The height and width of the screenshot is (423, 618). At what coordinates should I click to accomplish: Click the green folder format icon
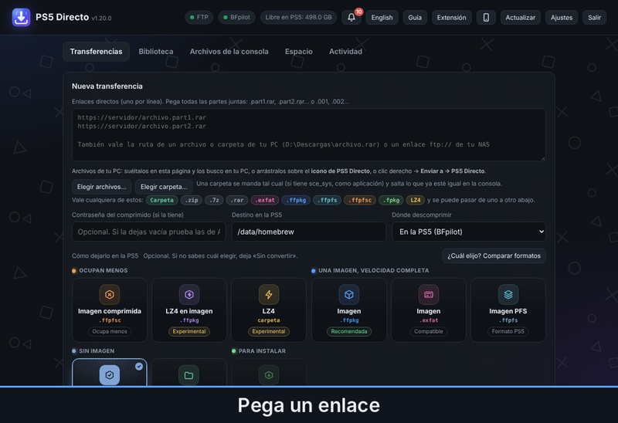188,375
